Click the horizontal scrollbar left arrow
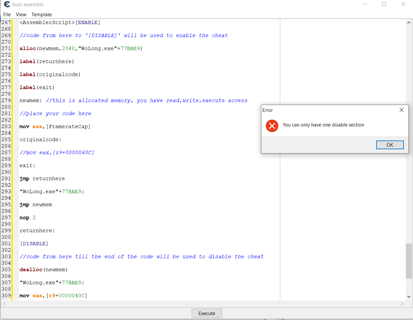413x320 pixels. [x=4, y=303]
